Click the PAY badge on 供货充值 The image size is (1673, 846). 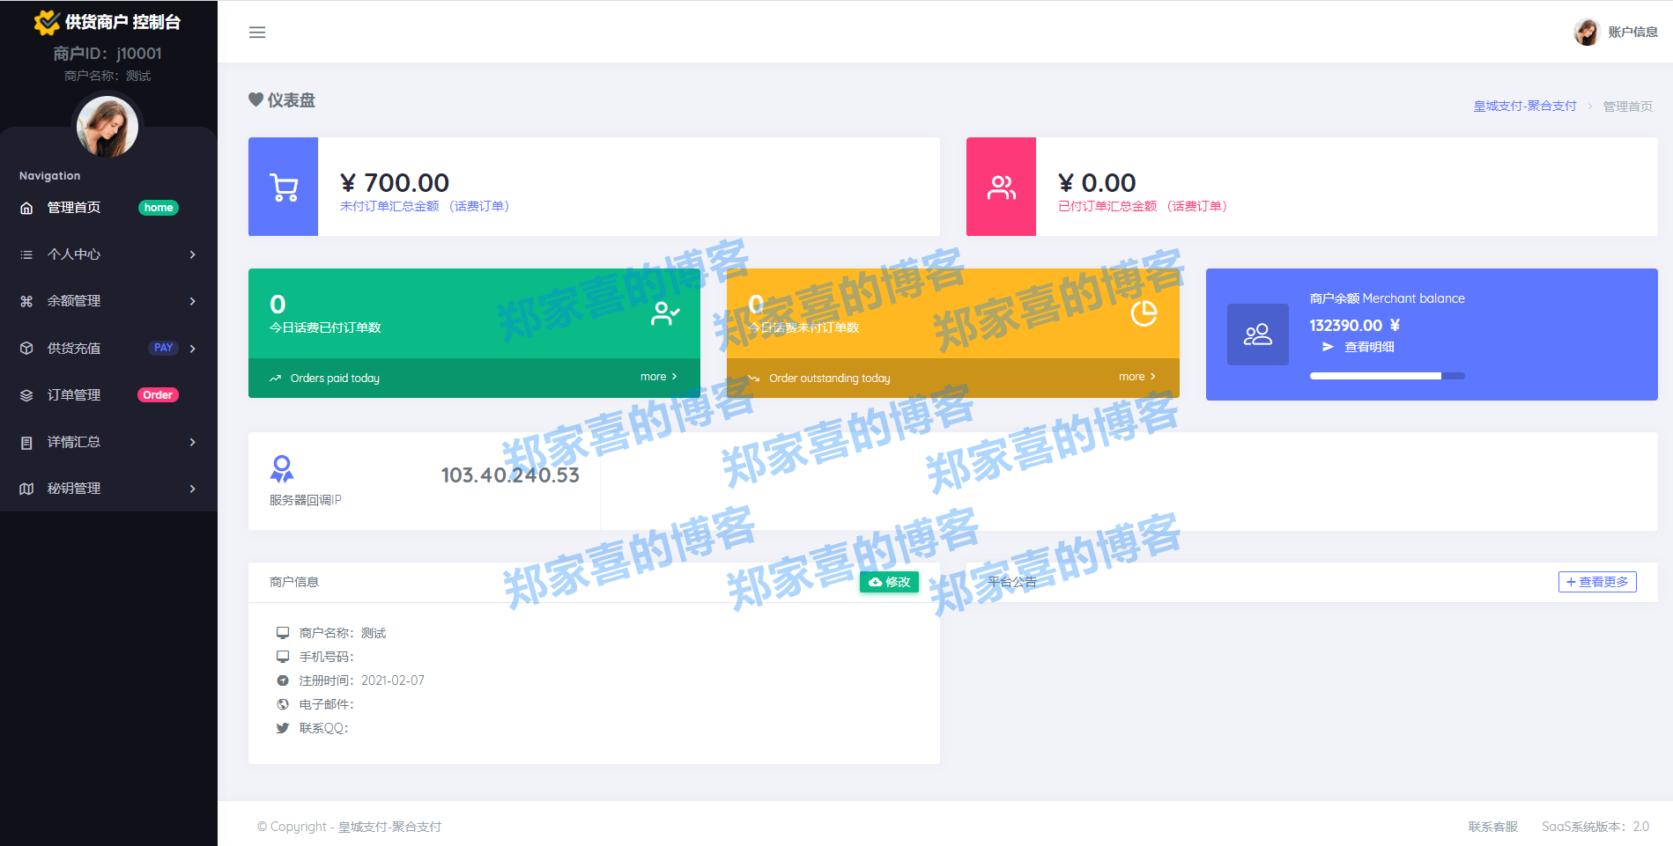pos(163,348)
